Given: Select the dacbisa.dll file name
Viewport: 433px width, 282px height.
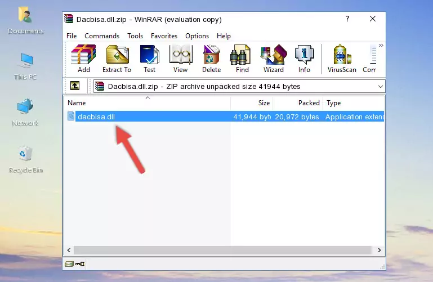Looking at the screenshot, I should click(x=96, y=117).
